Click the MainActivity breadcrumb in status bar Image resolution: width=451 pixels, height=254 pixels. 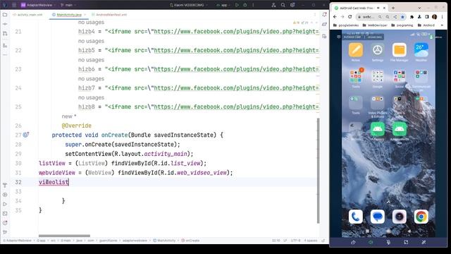[x=164, y=241]
